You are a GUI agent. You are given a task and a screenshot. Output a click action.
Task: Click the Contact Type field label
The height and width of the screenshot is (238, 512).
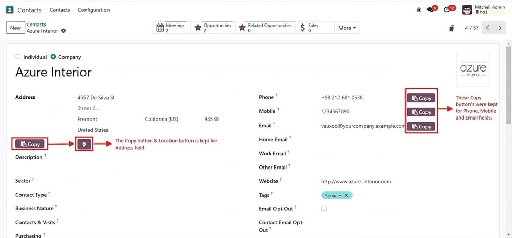31,195
